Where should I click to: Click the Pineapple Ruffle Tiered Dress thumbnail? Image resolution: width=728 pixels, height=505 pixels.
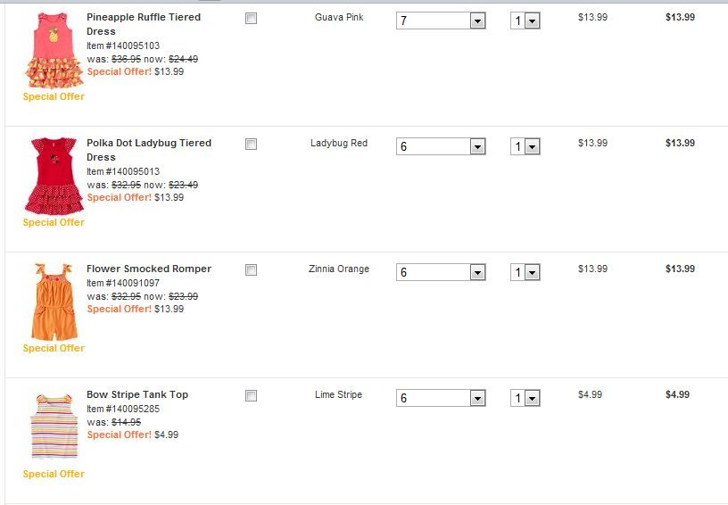coord(54,50)
